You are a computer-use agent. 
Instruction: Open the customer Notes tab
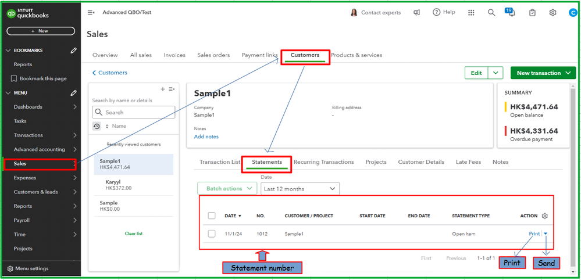(500, 162)
